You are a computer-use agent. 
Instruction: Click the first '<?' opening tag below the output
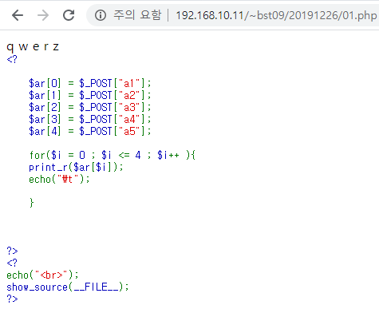coord(12,59)
